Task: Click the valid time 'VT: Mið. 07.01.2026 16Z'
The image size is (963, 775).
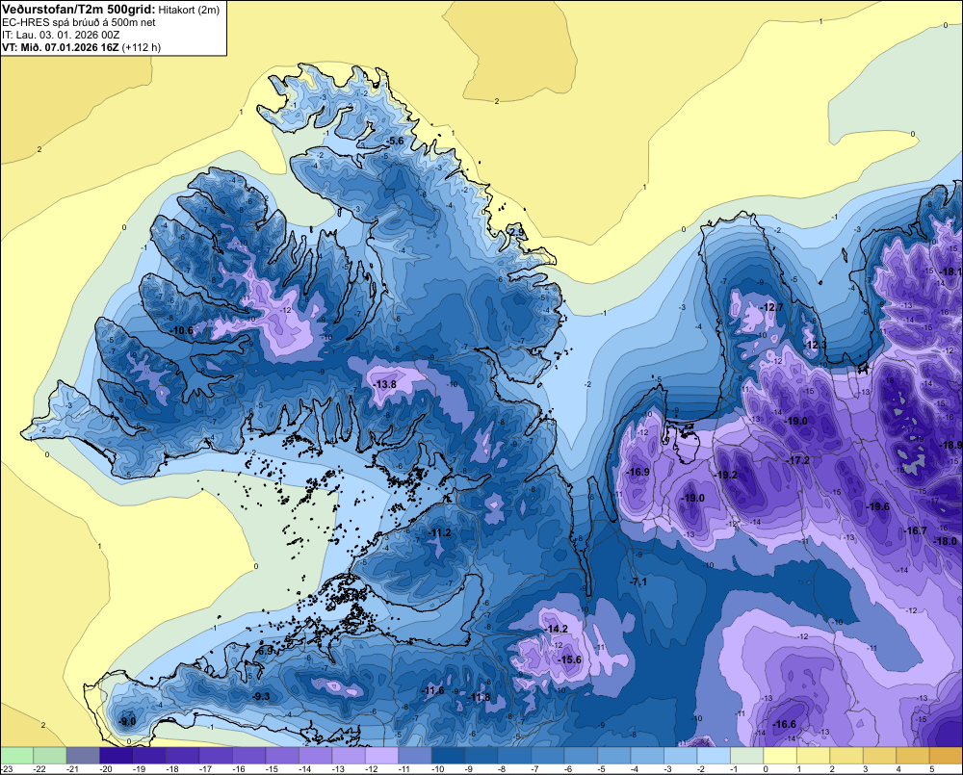Action: tap(60, 47)
